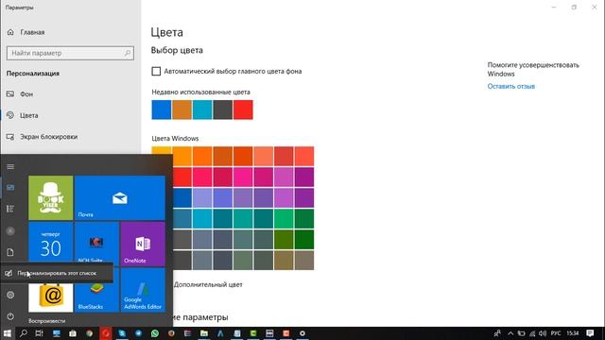
Task: Select Персонализировать этот список menu item
Action: tap(57, 273)
